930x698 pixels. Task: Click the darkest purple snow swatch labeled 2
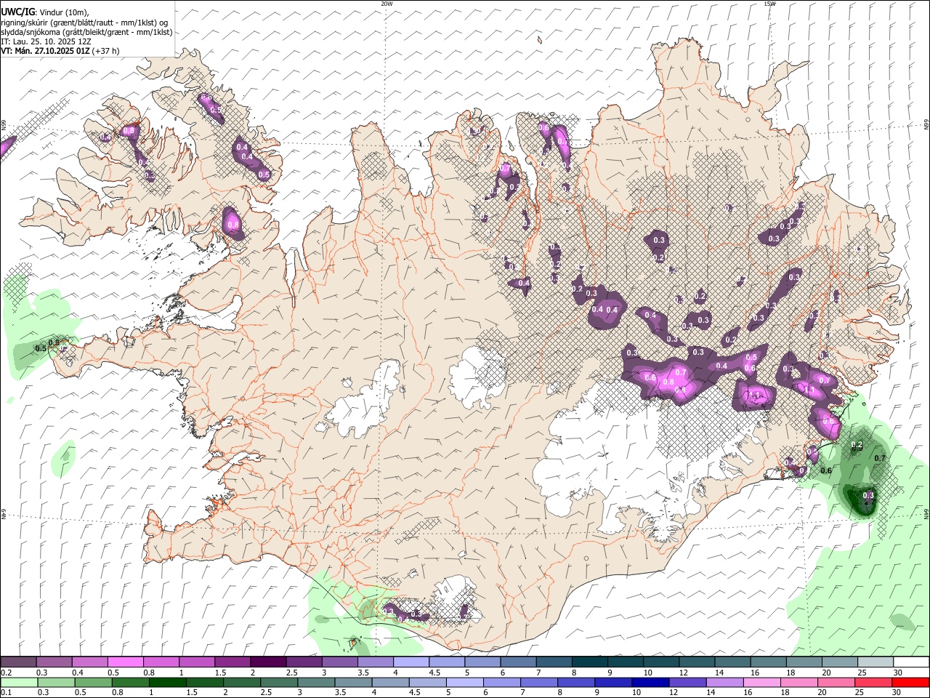[x=268, y=662]
